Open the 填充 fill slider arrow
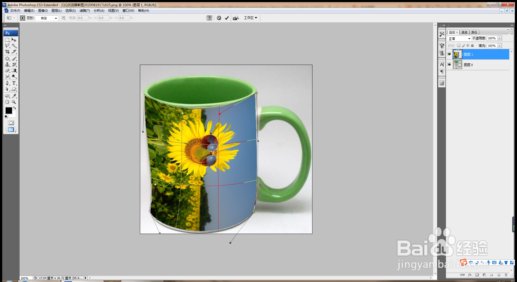 [x=500, y=46]
